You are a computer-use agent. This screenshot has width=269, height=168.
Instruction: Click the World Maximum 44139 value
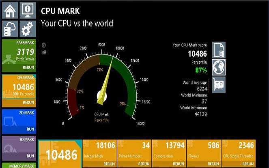click(x=201, y=114)
